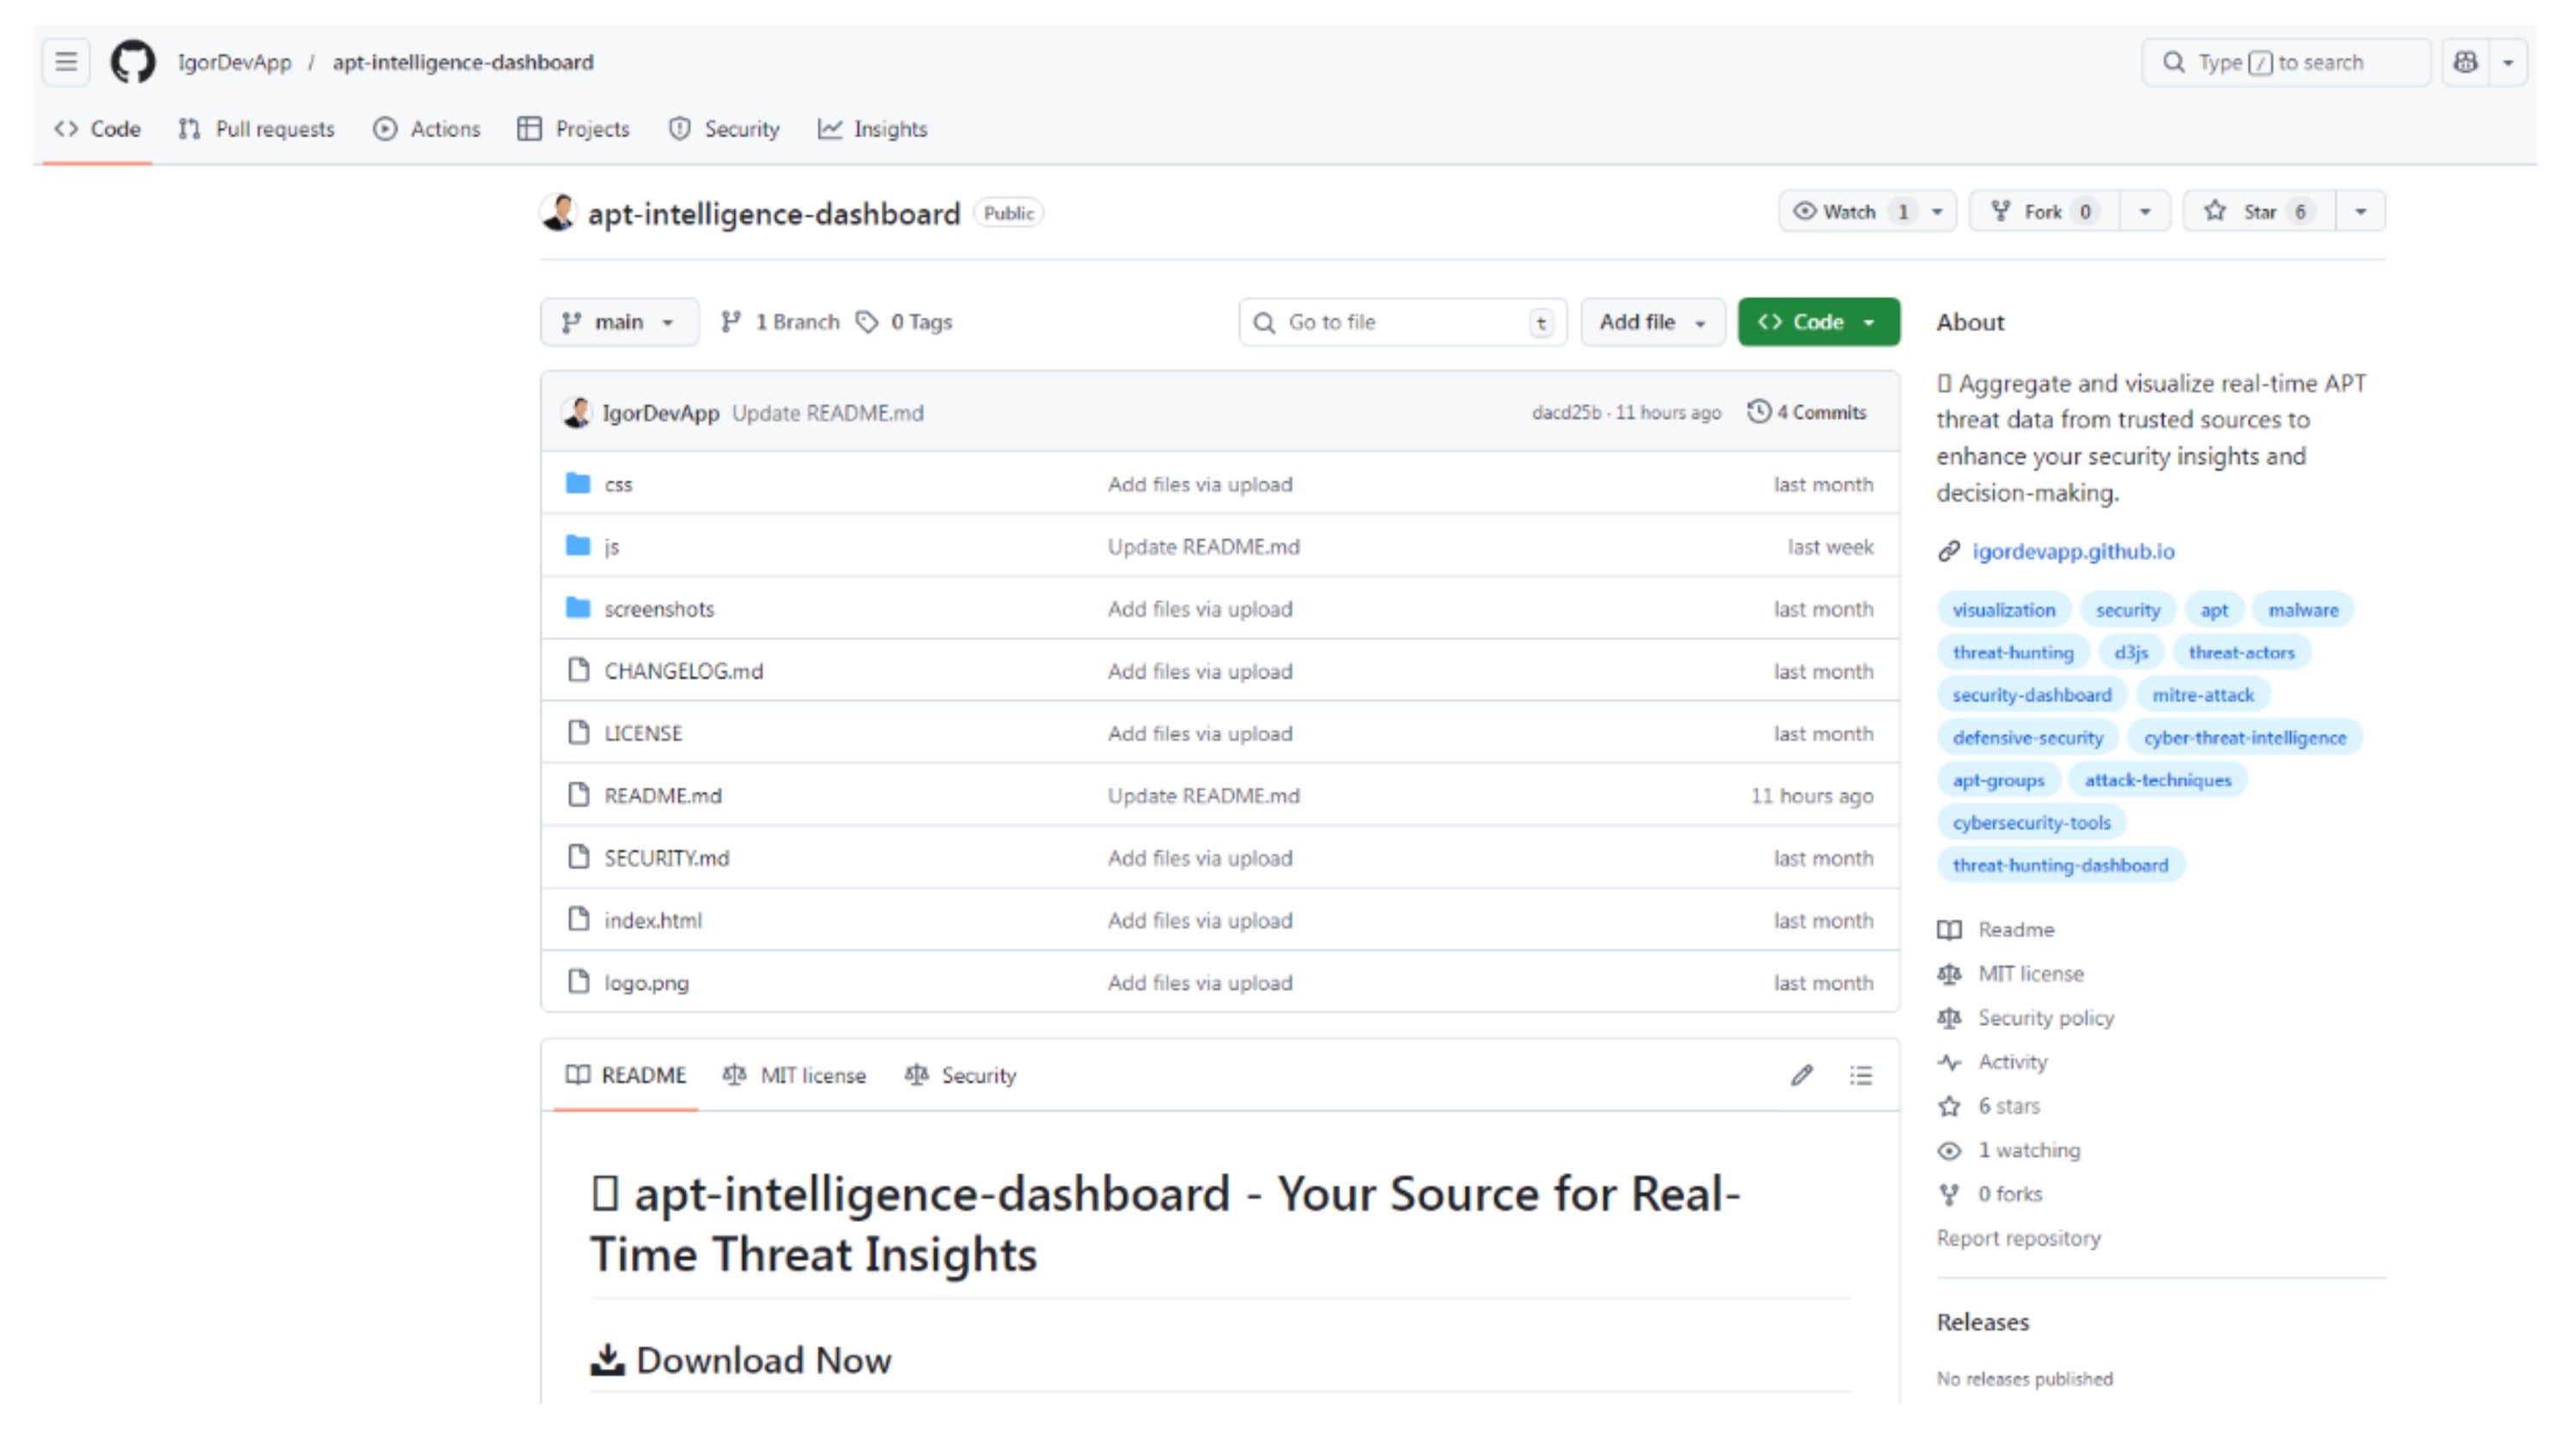Go to GitHub home via Octocat logo

coord(133,62)
